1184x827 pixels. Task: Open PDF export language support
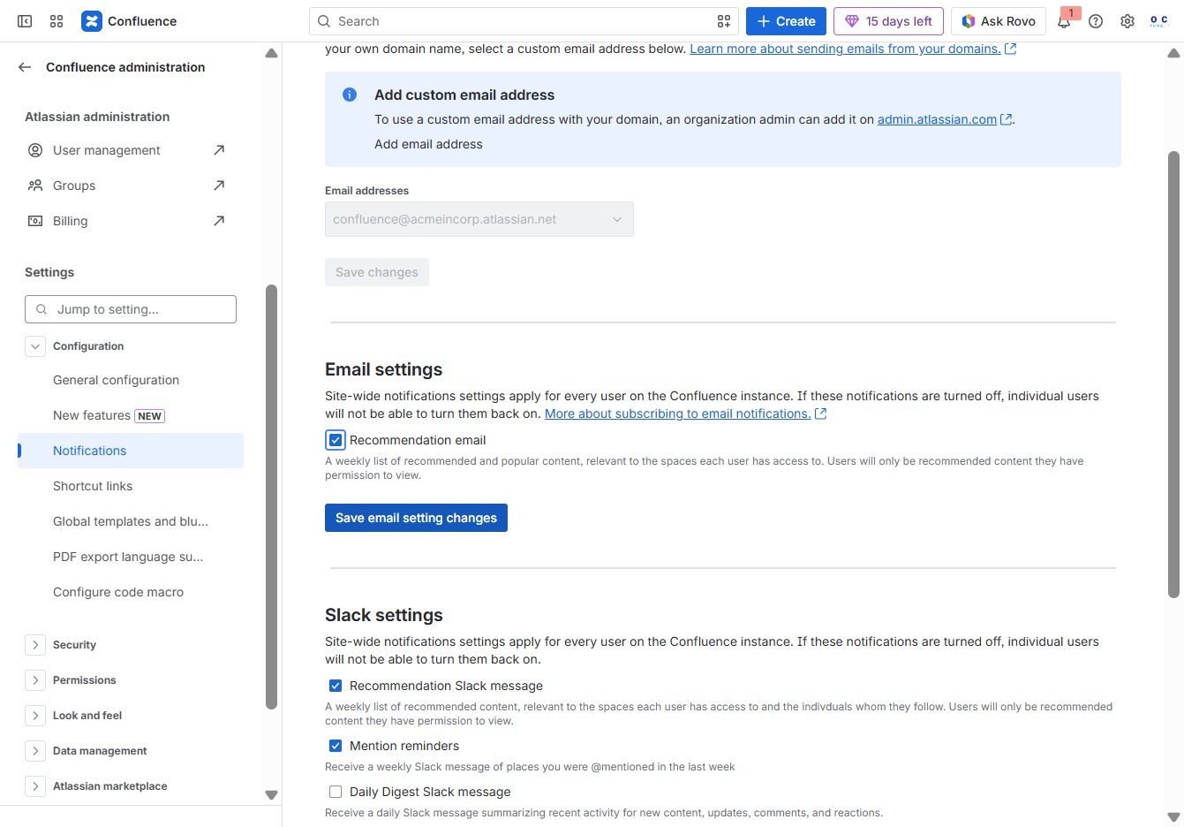(x=131, y=557)
